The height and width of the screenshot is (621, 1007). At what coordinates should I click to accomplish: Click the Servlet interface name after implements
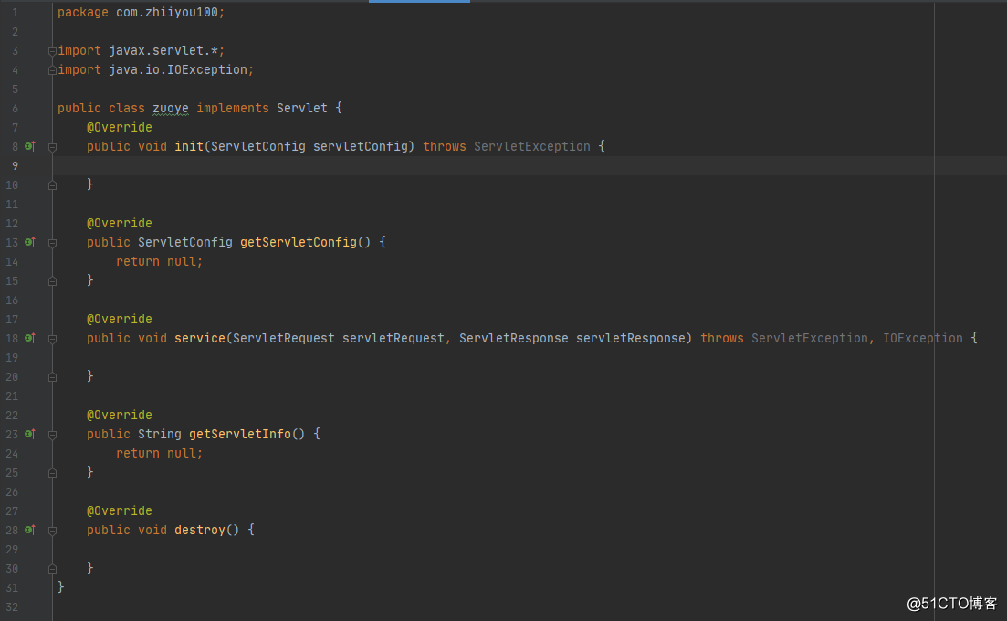click(301, 108)
